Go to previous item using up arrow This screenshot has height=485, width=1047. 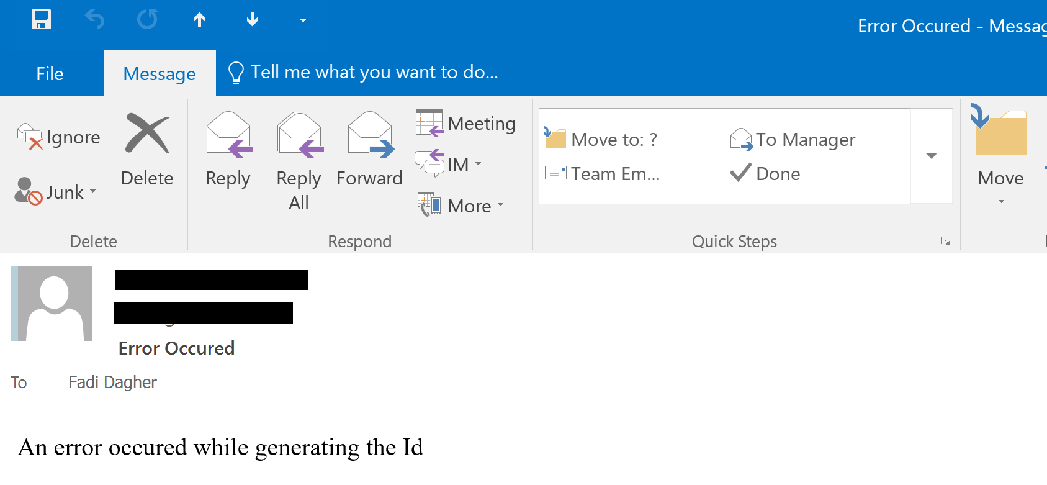[199, 20]
